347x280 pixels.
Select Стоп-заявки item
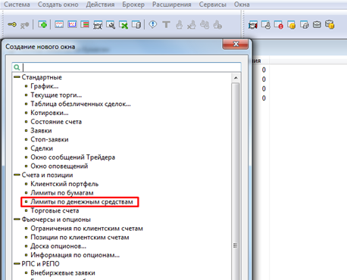tap(49, 139)
